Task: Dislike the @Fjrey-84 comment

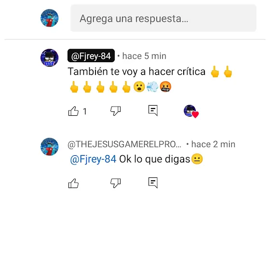Action: click(x=116, y=111)
